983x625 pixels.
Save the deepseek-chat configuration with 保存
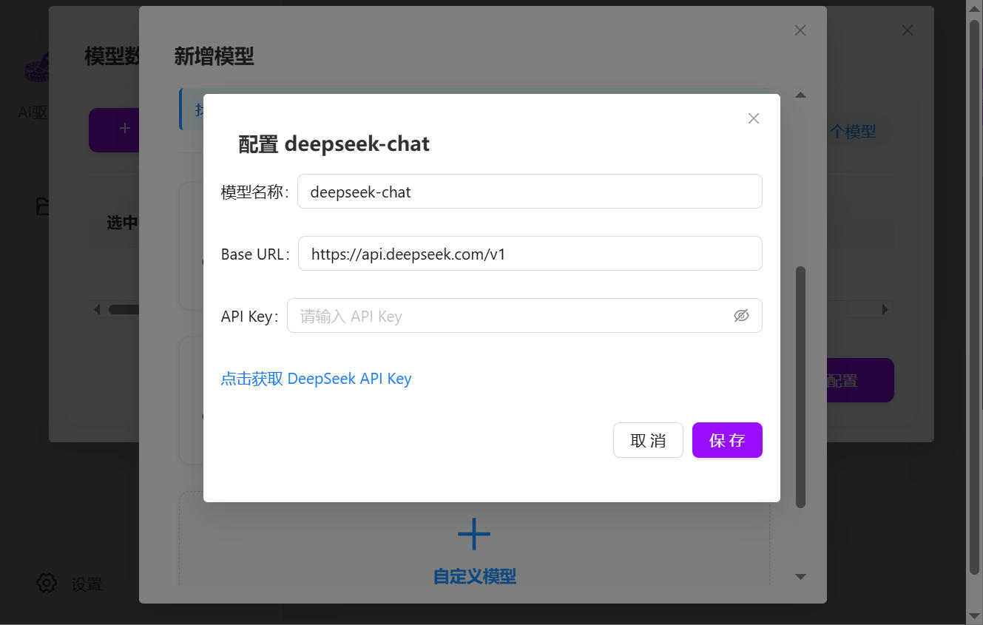[726, 441]
